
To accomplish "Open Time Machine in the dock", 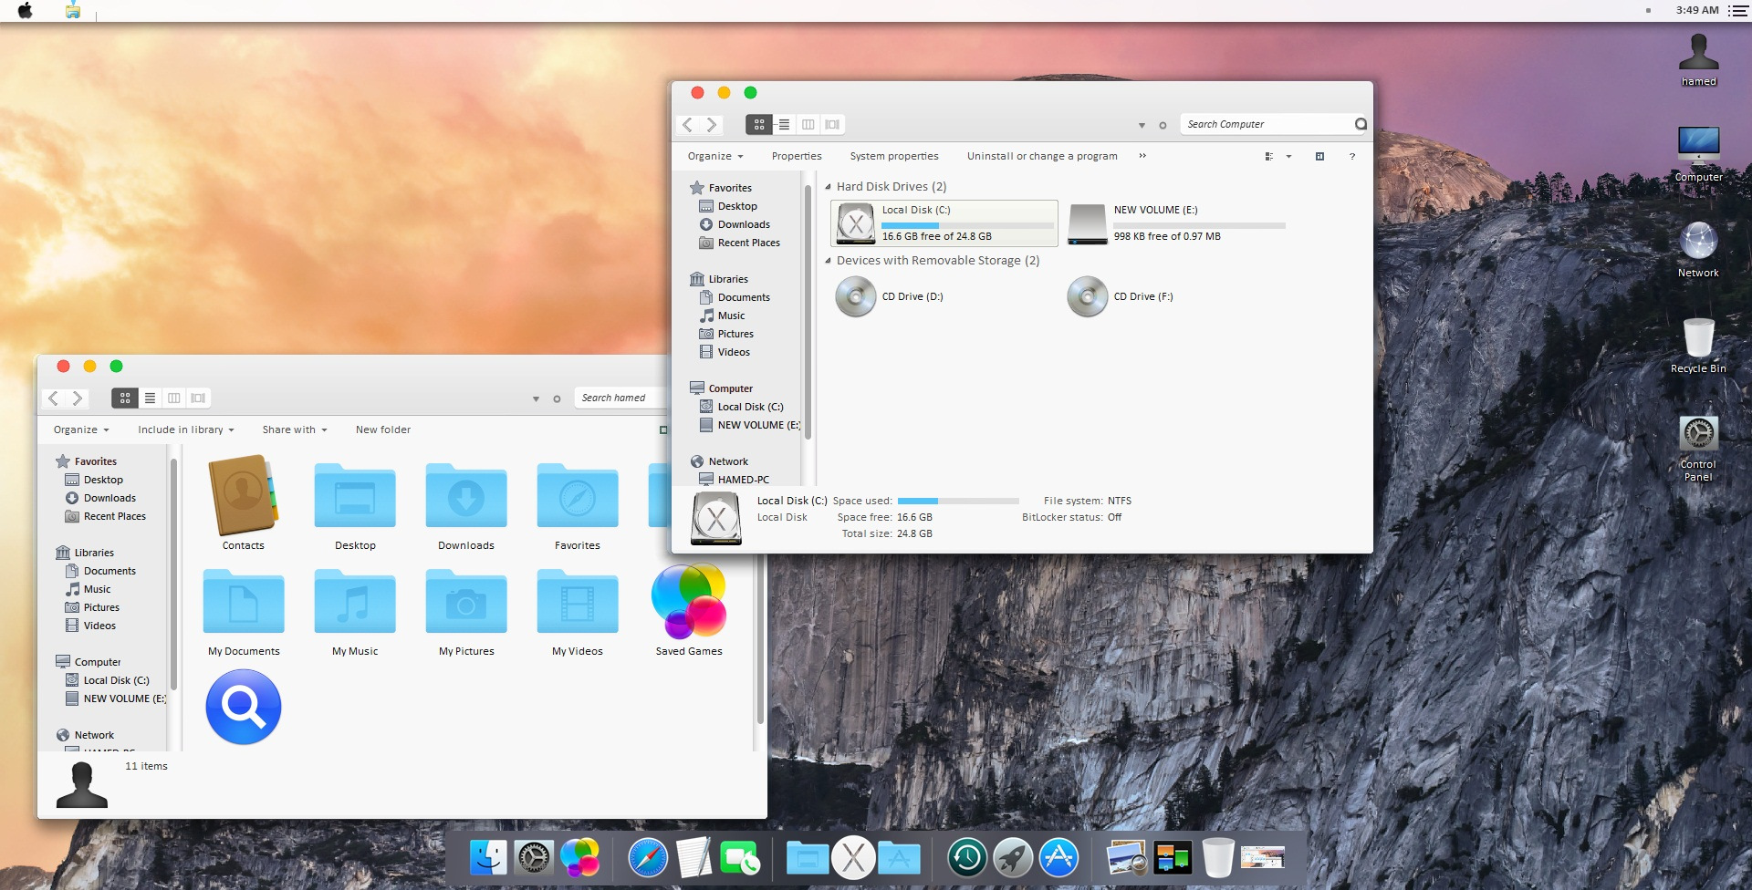I will 966,858.
